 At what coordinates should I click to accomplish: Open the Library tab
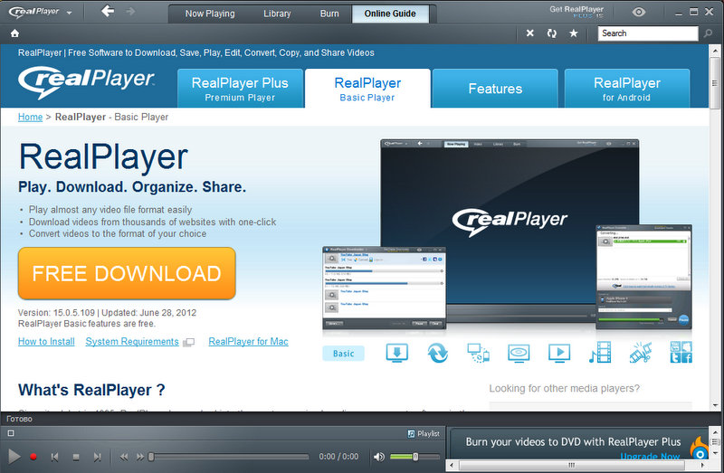(x=277, y=14)
